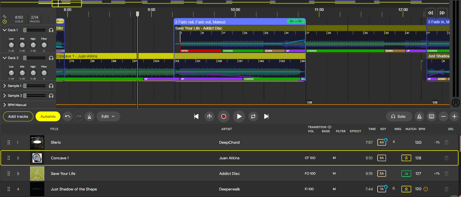Image resolution: width=461 pixels, height=197 pixels.
Task: Zoom in using the plus icon
Action: click(x=454, y=116)
